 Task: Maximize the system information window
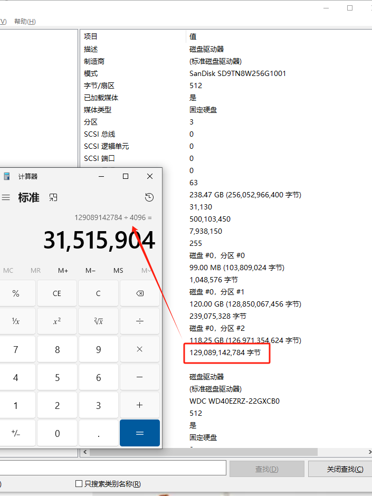(x=350, y=8)
